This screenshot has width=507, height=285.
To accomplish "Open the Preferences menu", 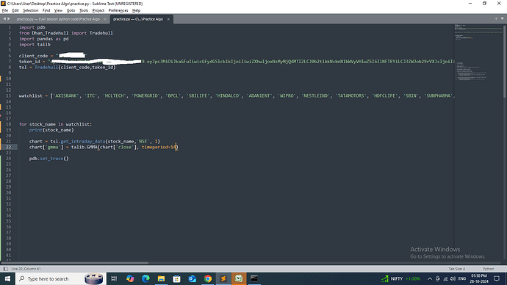I will (x=118, y=10).
